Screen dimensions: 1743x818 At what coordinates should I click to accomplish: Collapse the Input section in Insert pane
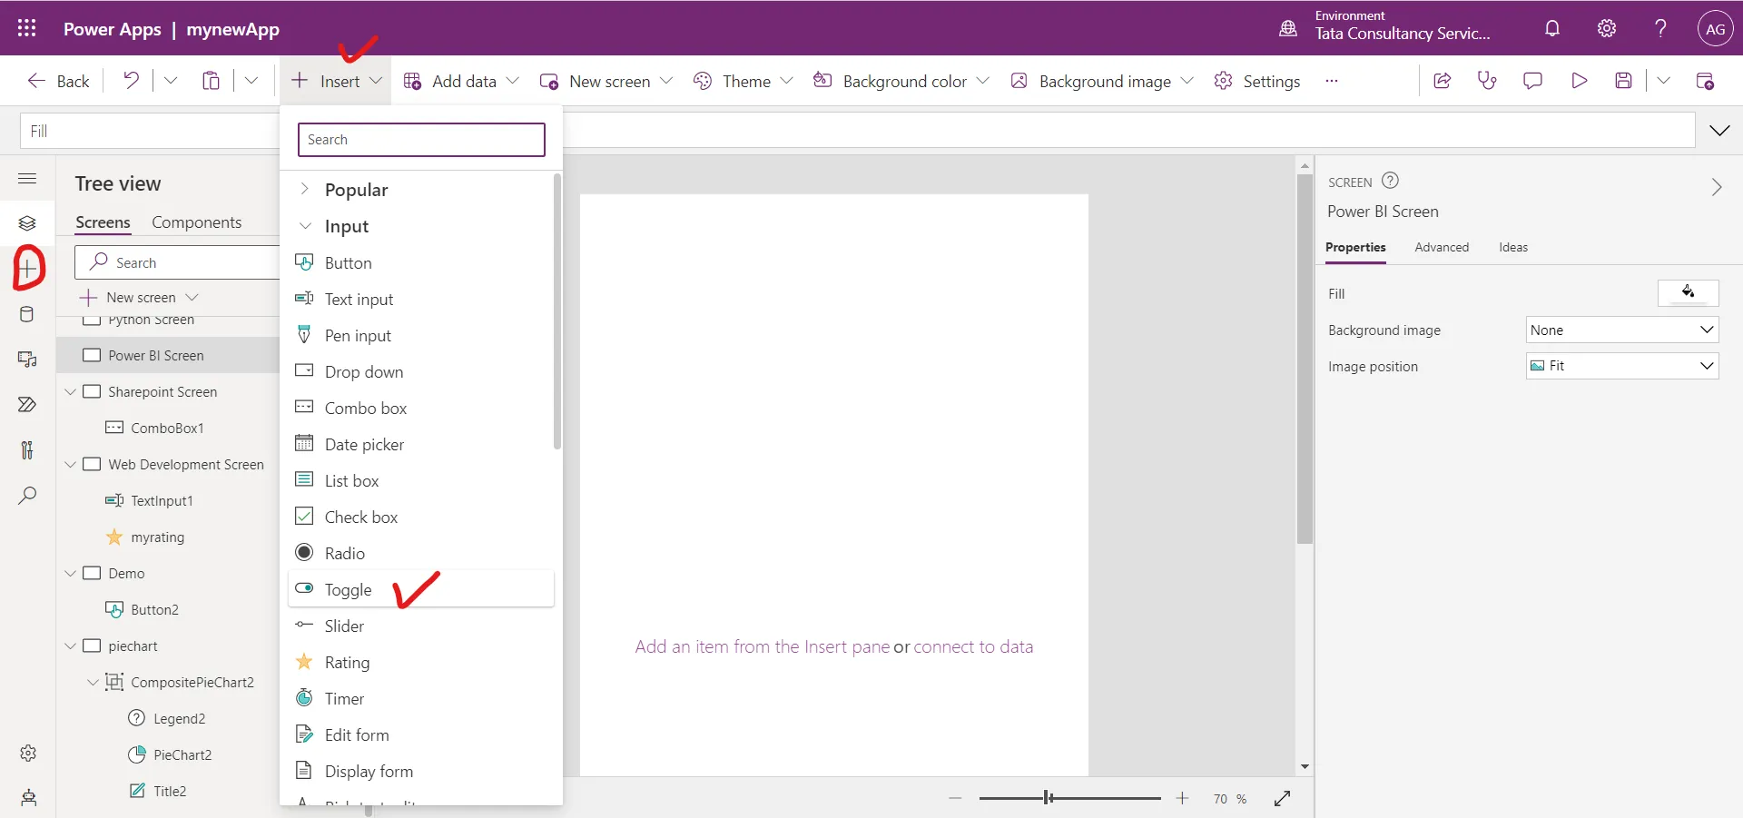coord(304,226)
